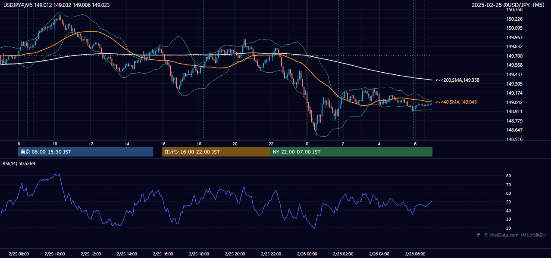
Task: Click price axis value 150.226
Action: click(514, 19)
